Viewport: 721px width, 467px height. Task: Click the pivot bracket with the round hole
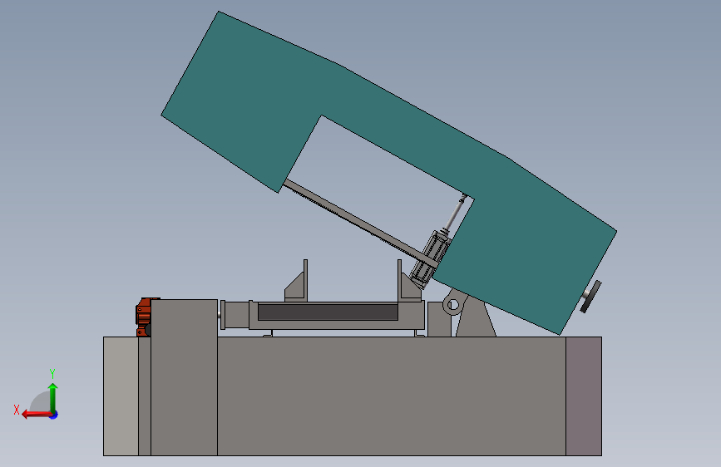(x=455, y=304)
